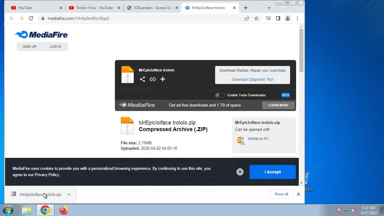Click the File size 2.19MB text
The image size is (384, 216).
click(x=136, y=143)
